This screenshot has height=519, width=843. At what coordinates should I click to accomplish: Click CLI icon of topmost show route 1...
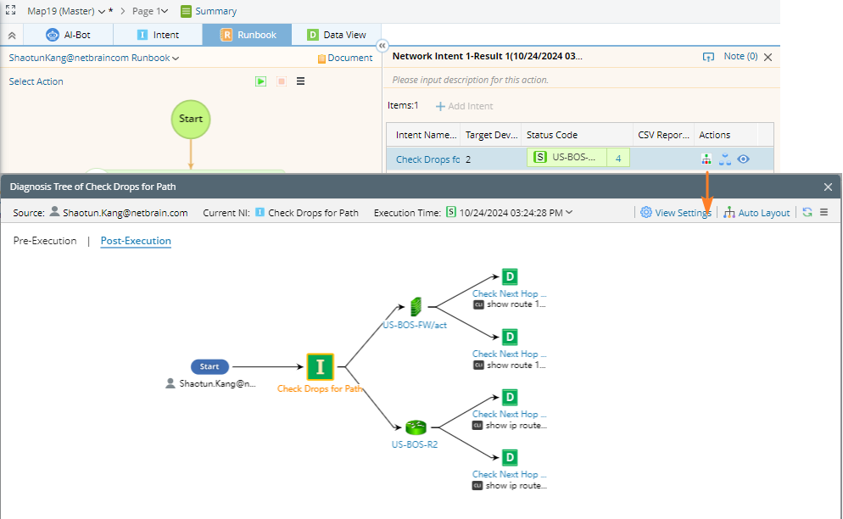tap(478, 304)
